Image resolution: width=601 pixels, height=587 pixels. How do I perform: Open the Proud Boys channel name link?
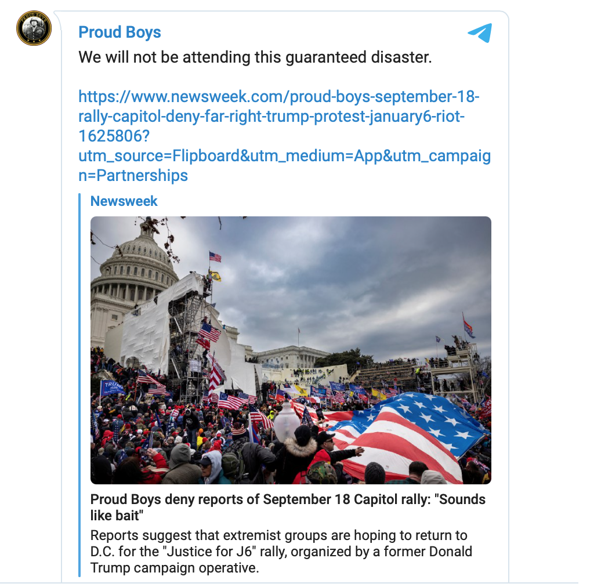pyautogui.click(x=120, y=32)
